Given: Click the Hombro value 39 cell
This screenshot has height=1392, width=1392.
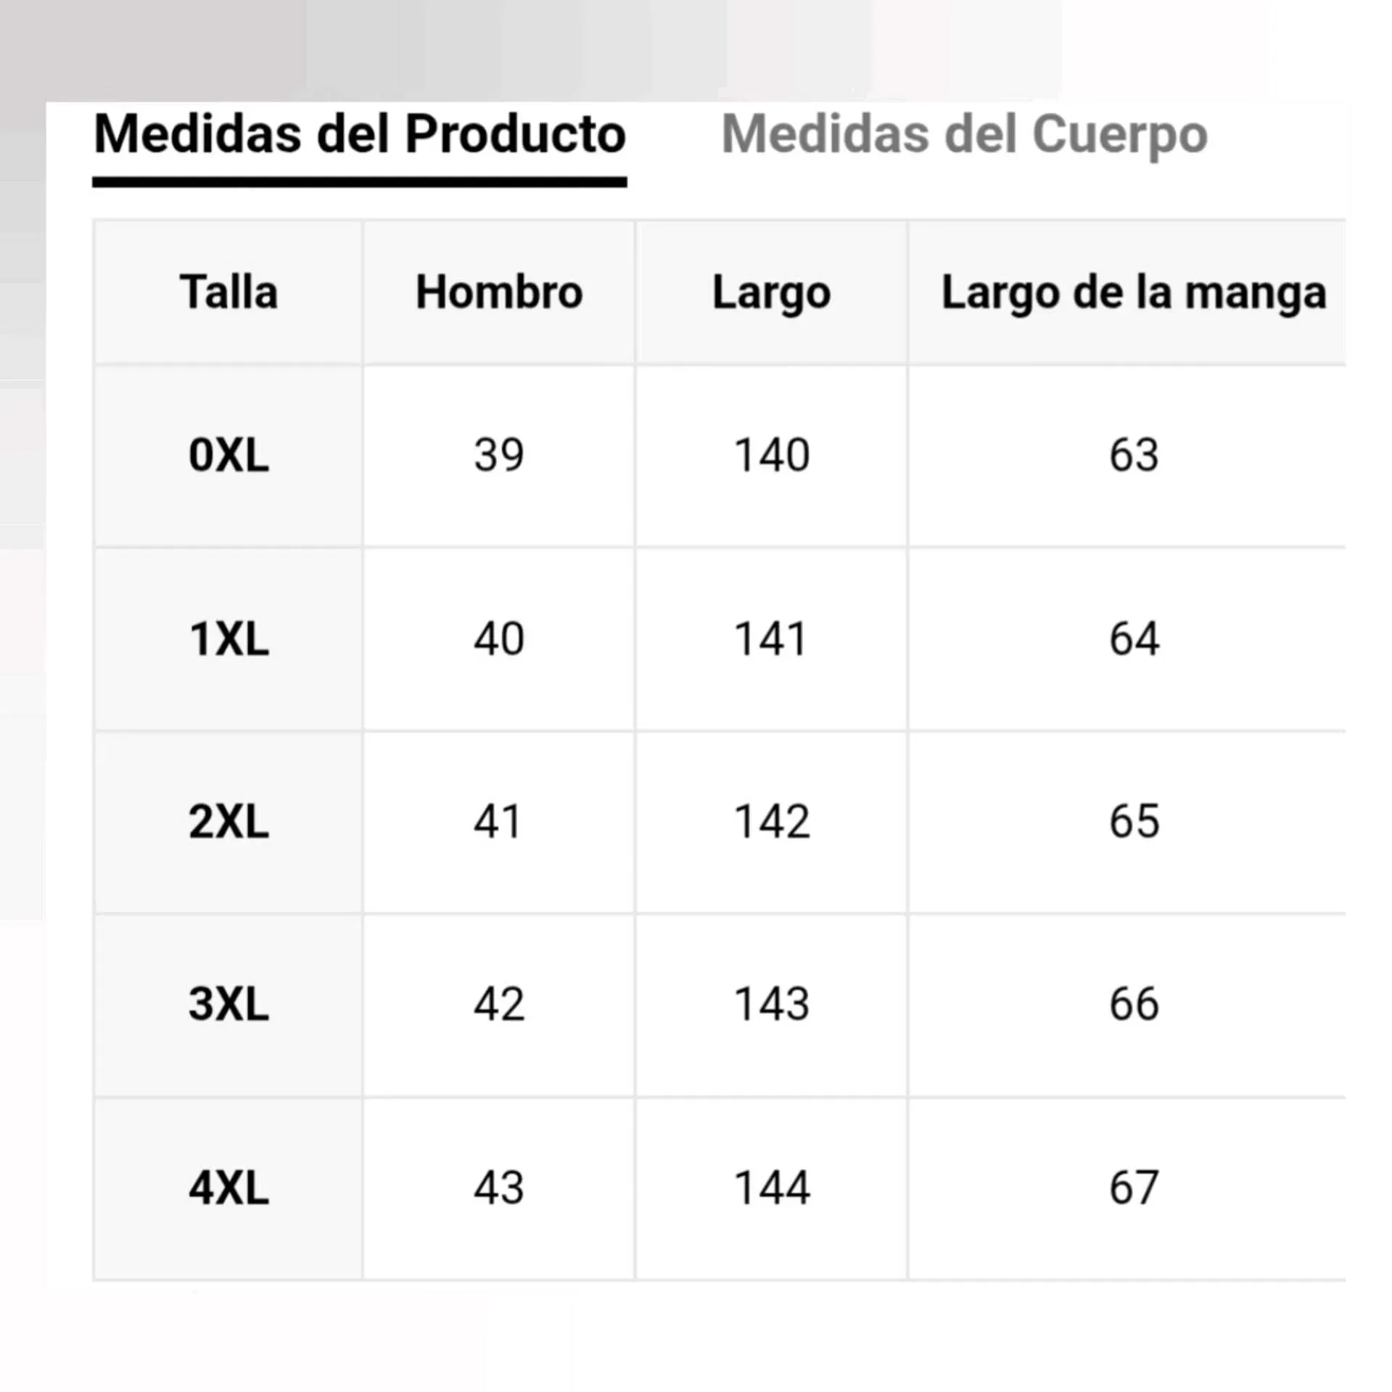Looking at the screenshot, I should tap(499, 456).
